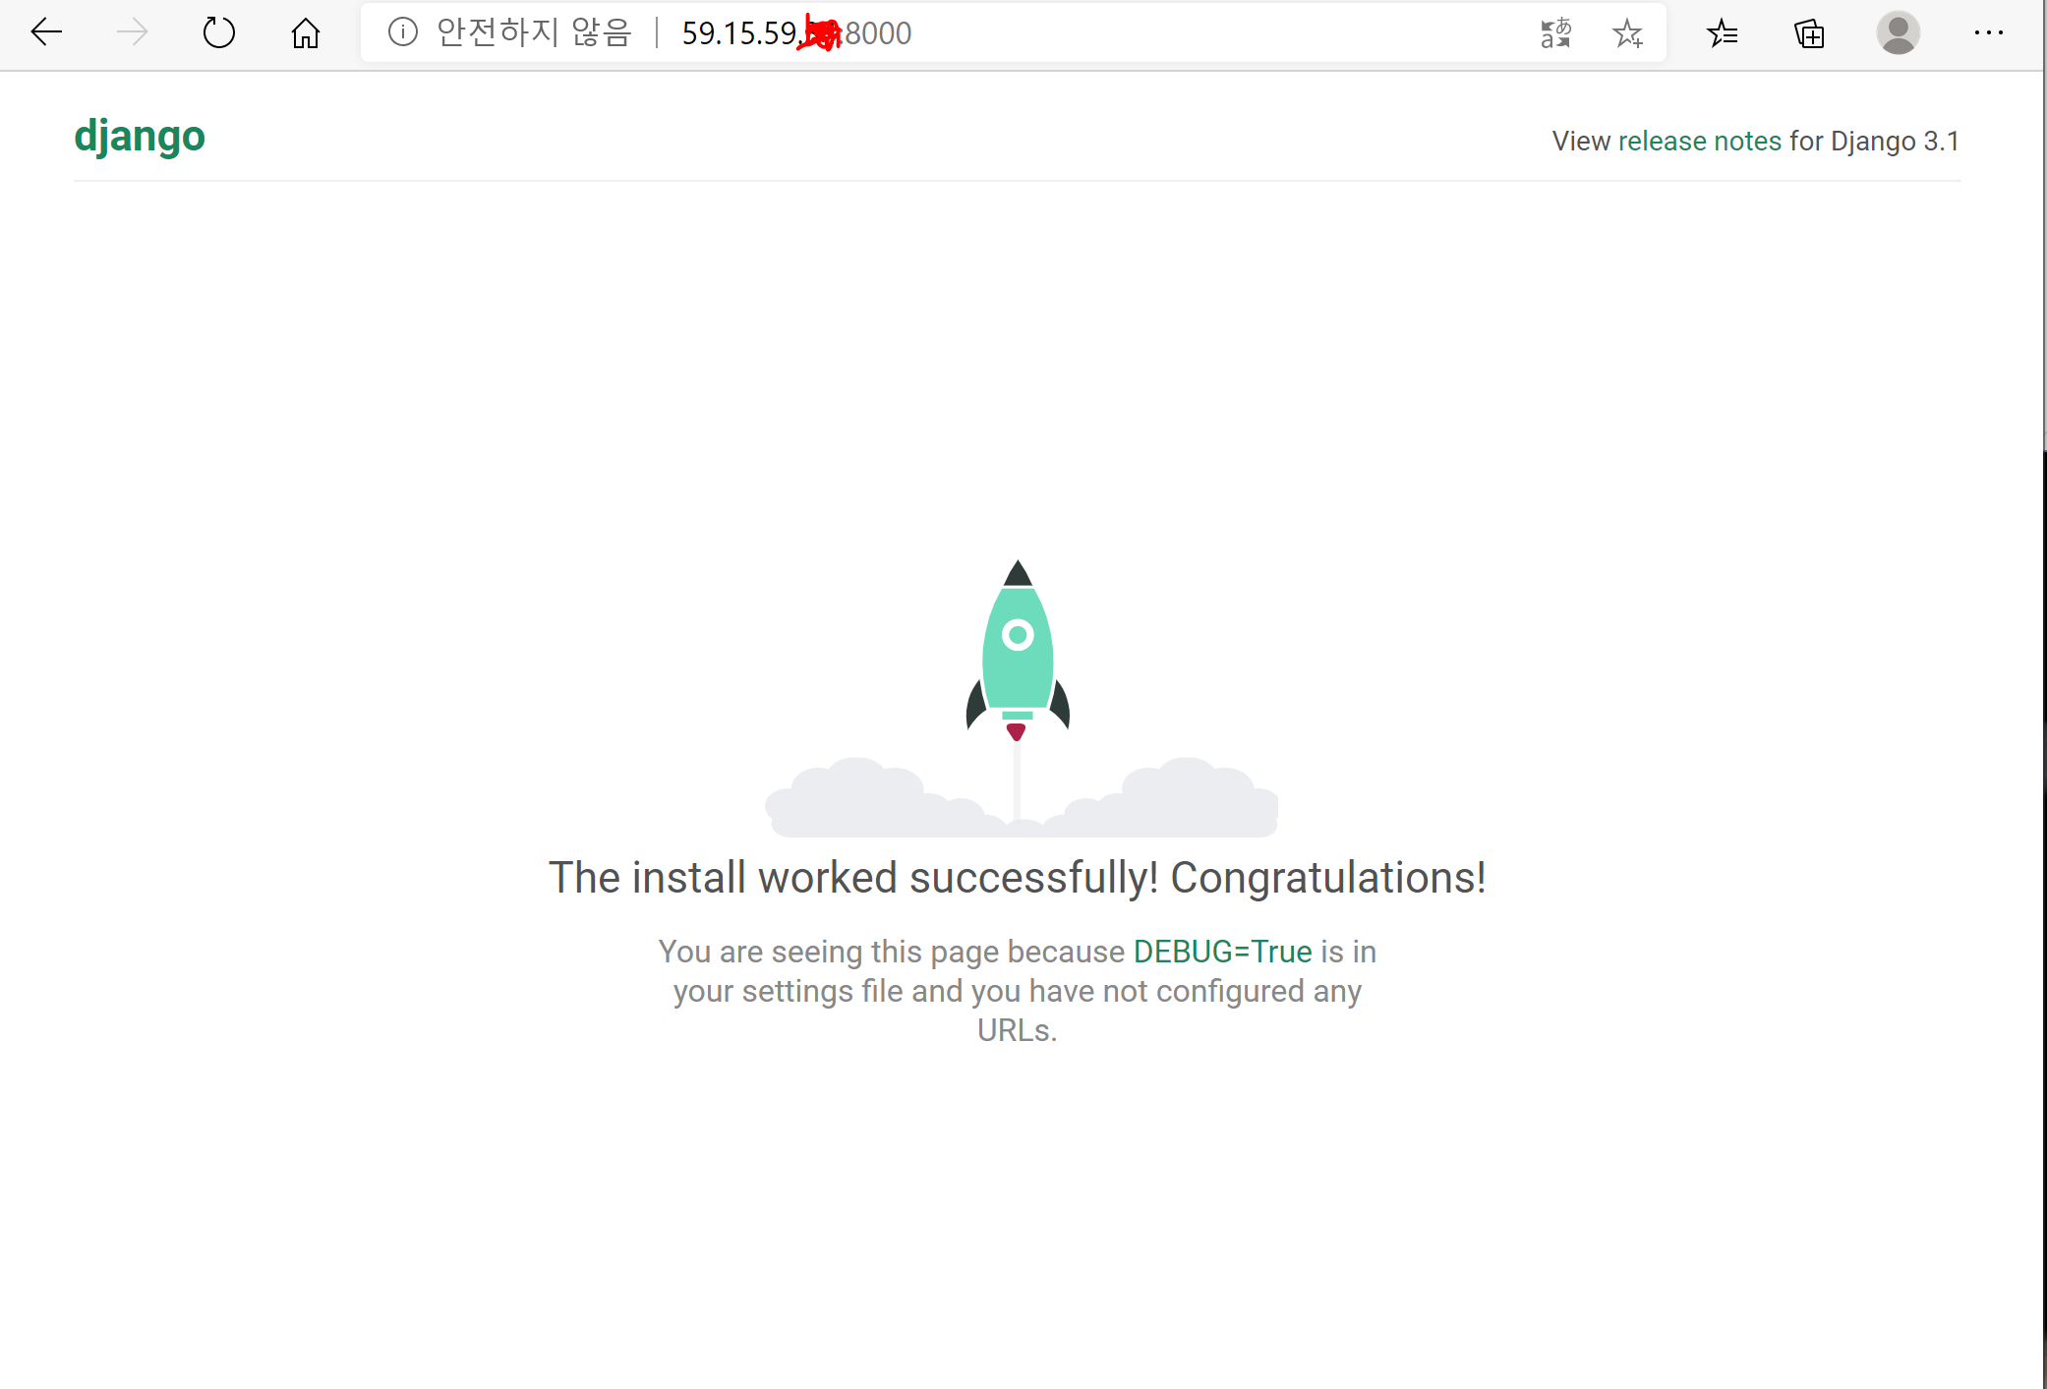Open the user profile avatar
This screenshot has width=2047, height=1389.
(x=1898, y=33)
